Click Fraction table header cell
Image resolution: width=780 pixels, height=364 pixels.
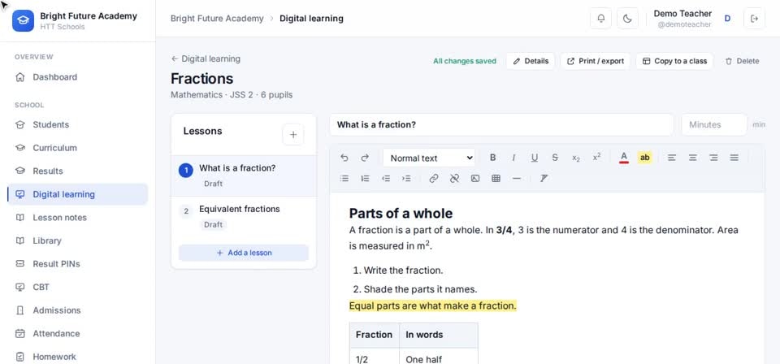[x=375, y=335]
